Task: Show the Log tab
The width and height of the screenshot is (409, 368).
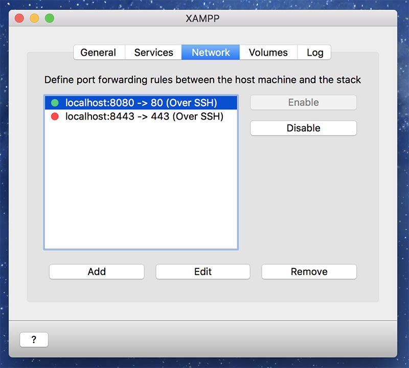Action: point(314,53)
